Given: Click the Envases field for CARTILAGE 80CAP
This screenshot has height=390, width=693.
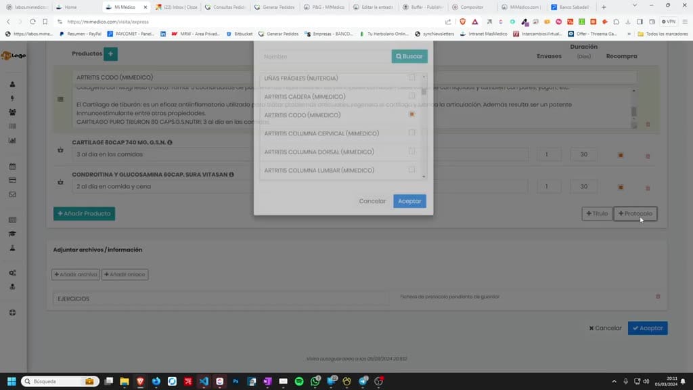Looking at the screenshot, I should (x=549, y=154).
